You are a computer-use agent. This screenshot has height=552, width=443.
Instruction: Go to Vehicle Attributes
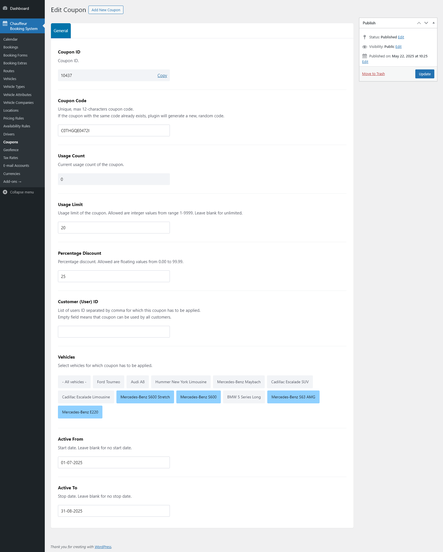pos(17,95)
